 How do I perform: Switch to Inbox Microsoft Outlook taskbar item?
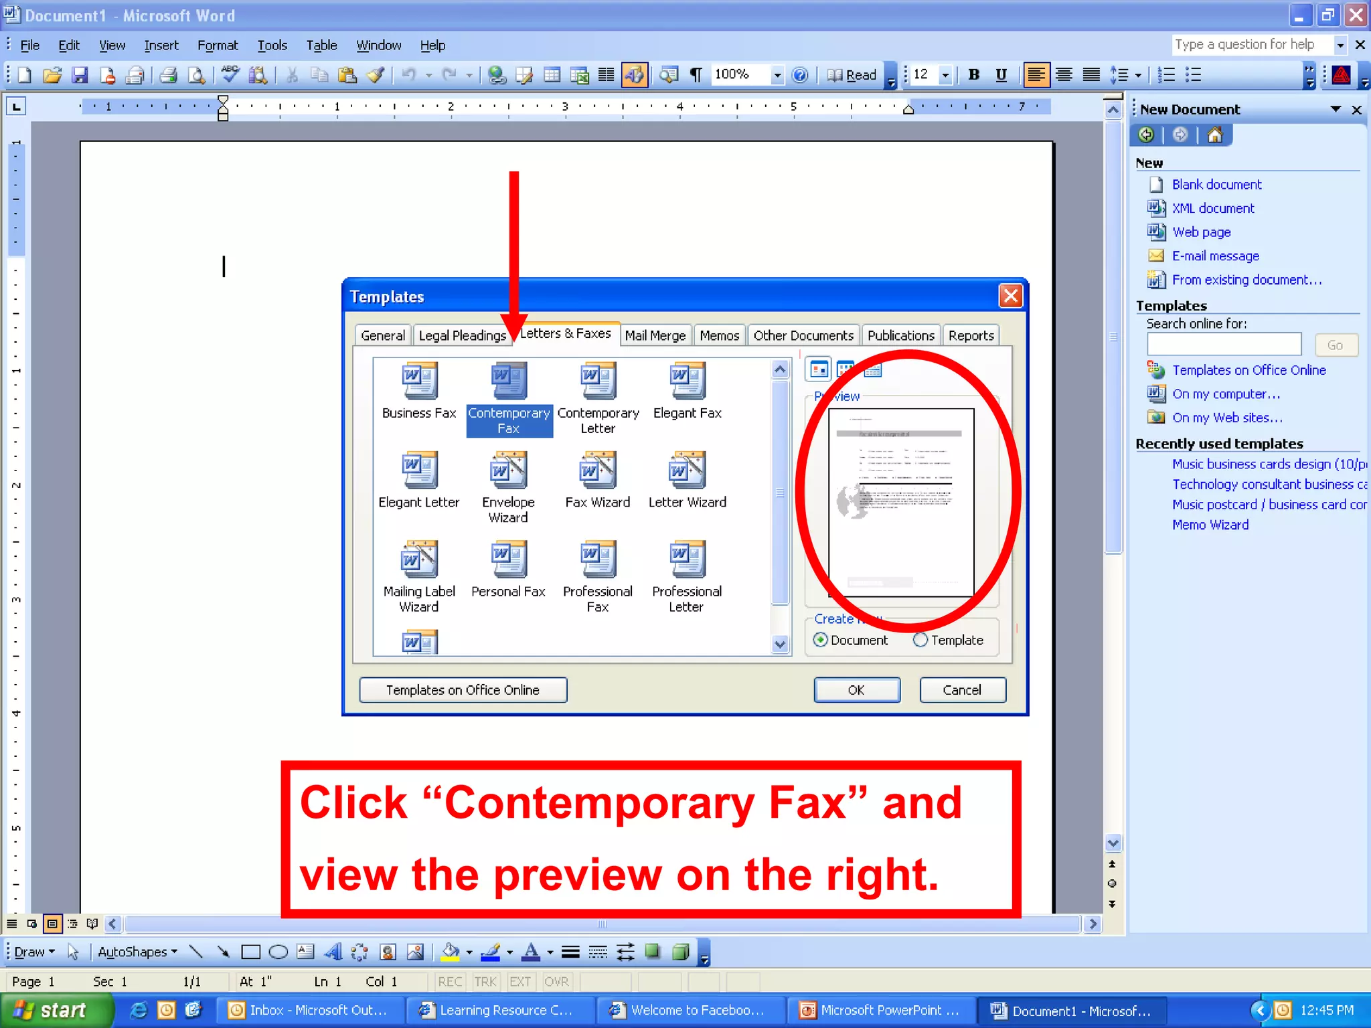pos(310,1011)
